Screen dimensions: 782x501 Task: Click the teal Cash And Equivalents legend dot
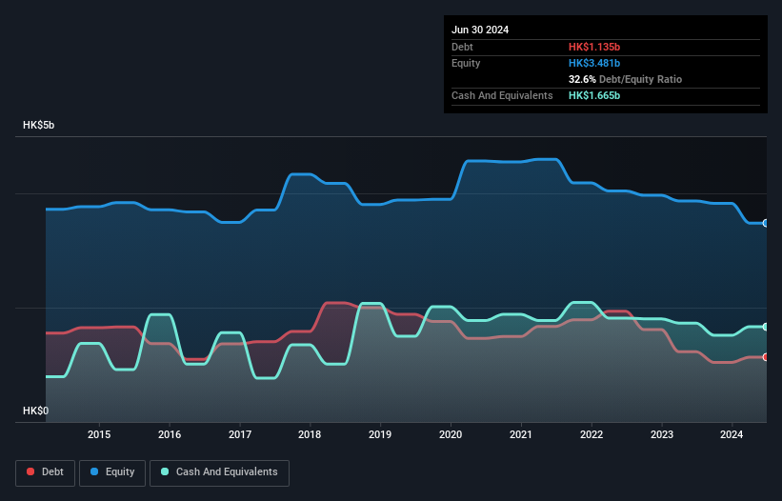(x=165, y=471)
